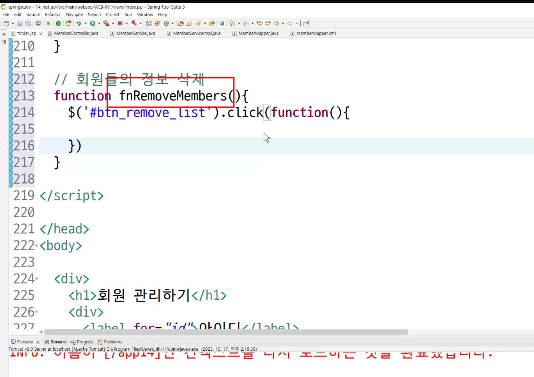Click the Search flashlight icon
The width and height of the screenshot is (534, 377).
pyautogui.click(x=198, y=24)
